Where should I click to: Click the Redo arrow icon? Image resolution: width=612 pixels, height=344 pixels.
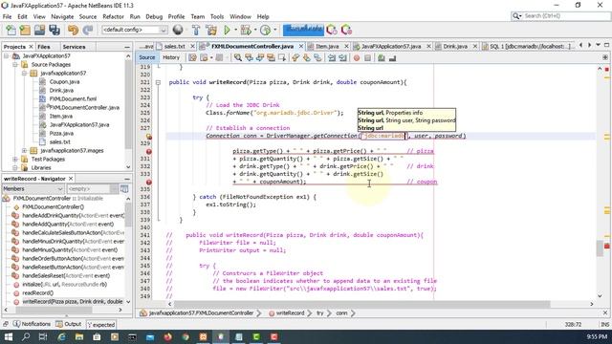(88, 30)
